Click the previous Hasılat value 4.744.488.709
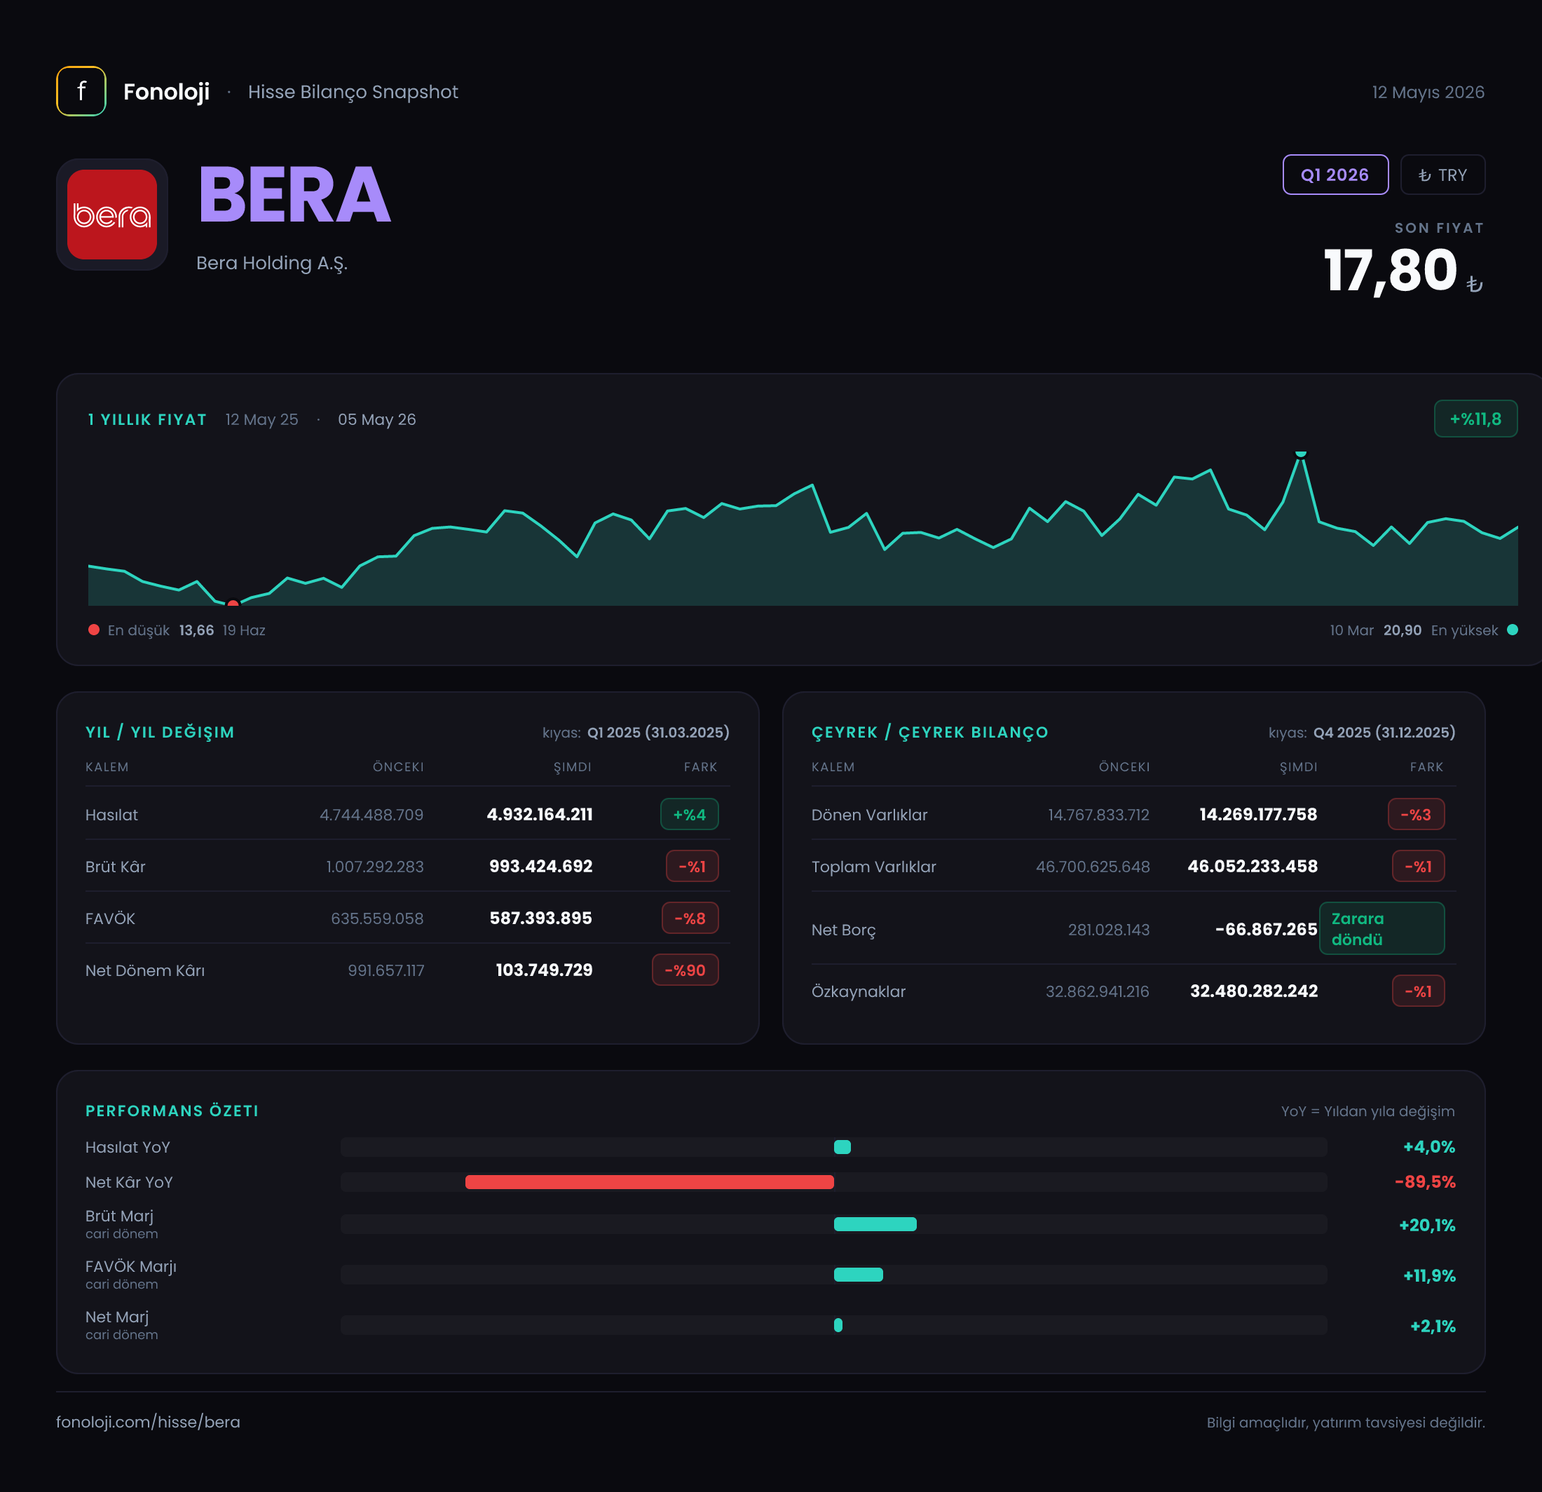Image resolution: width=1542 pixels, height=1492 pixels. pos(371,815)
